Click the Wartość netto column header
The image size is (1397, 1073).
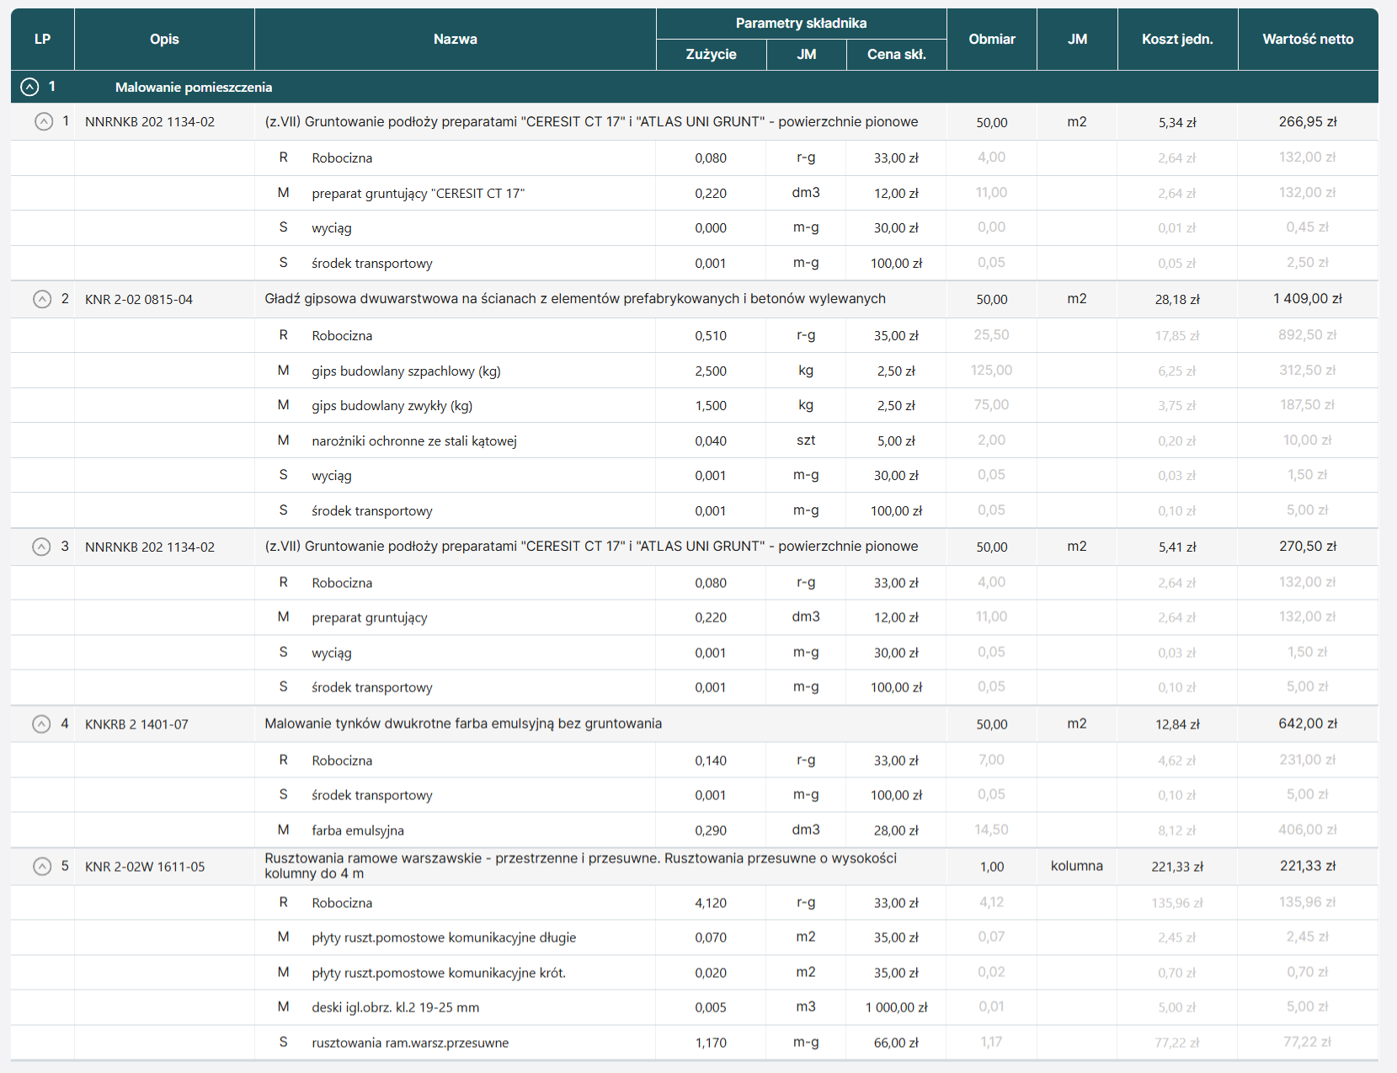coord(1307,39)
